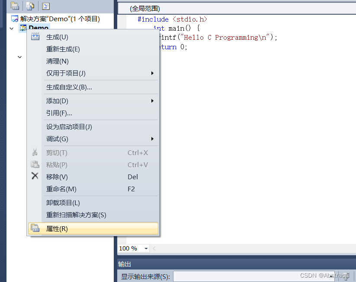Click the Paste clipboard icon in context menu
Image resolution: width=356 pixels, height=282 pixels.
pos(35,165)
